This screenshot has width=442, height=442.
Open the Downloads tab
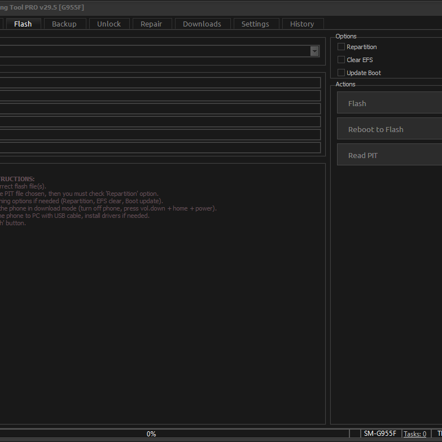(202, 24)
